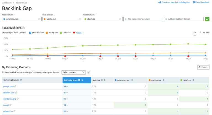Click upcity.com backlink count 3 for google.com

coord(177,86)
